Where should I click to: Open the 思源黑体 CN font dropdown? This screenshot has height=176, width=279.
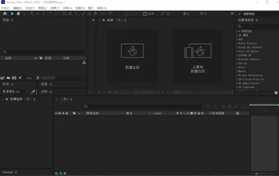click(x=27, y=92)
